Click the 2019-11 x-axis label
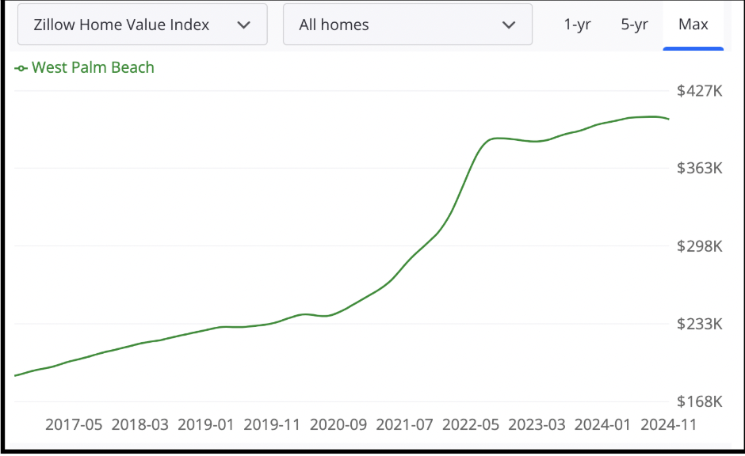The height and width of the screenshot is (456, 745). (x=272, y=424)
